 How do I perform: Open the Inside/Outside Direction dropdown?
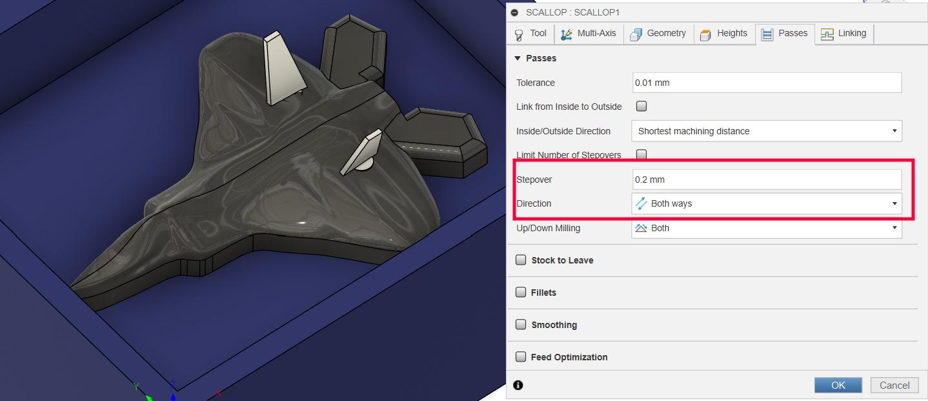(767, 131)
